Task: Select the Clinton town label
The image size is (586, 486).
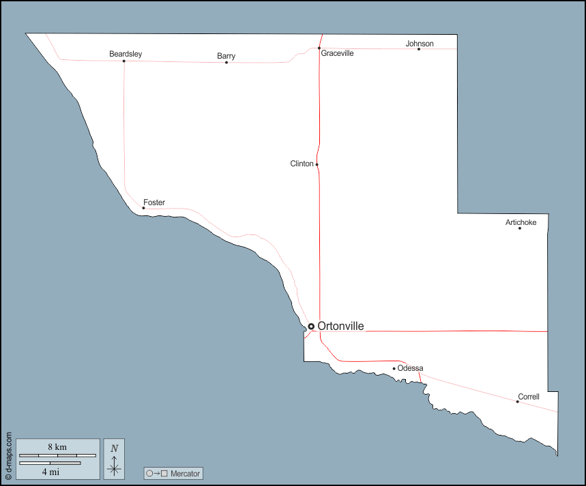Action: [302, 164]
